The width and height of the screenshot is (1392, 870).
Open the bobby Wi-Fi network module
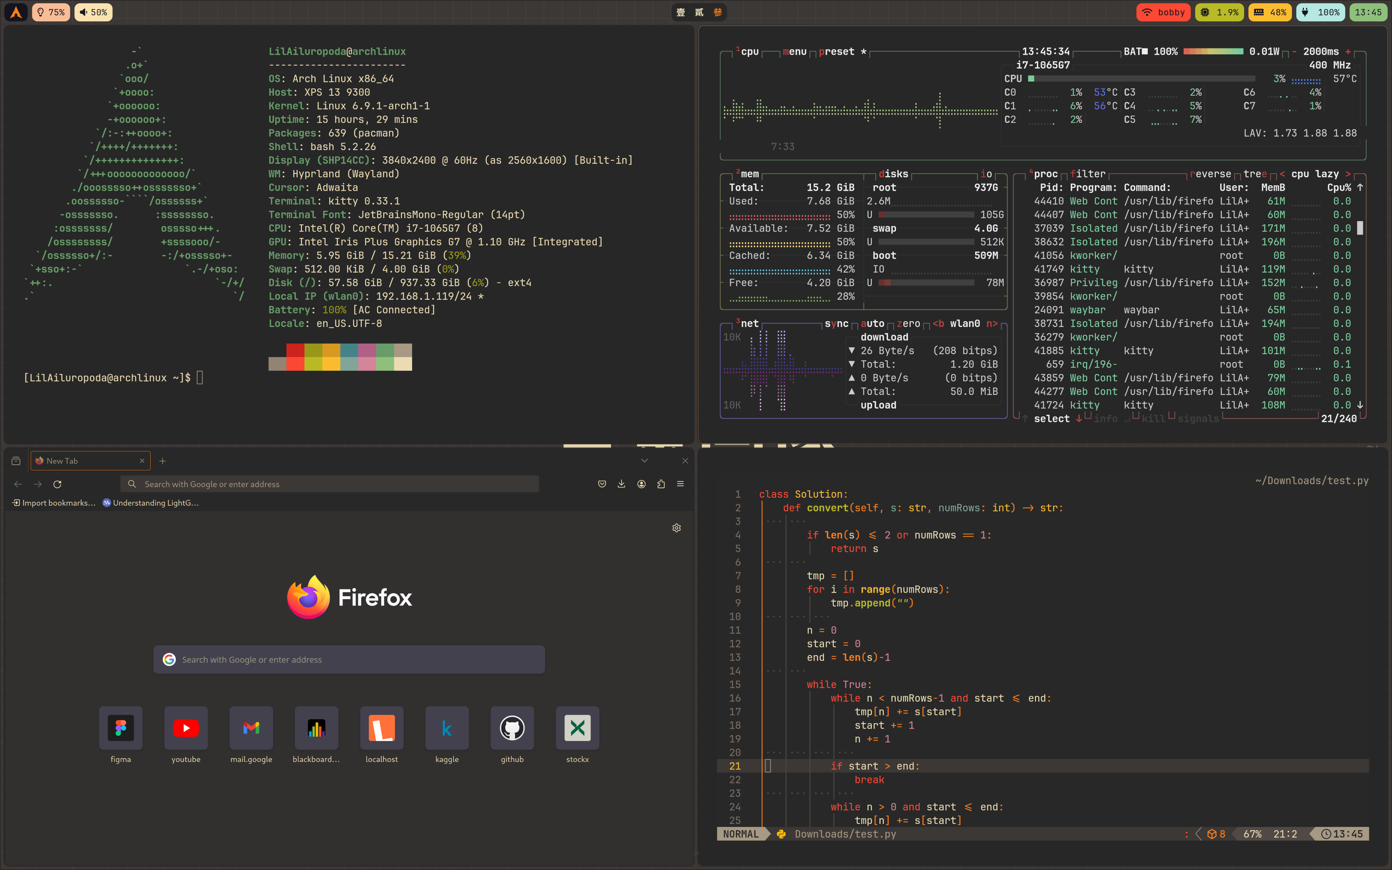coord(1163,12)
